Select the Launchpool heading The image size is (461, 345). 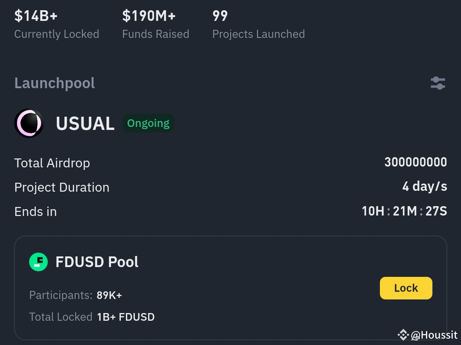point(55,83)
